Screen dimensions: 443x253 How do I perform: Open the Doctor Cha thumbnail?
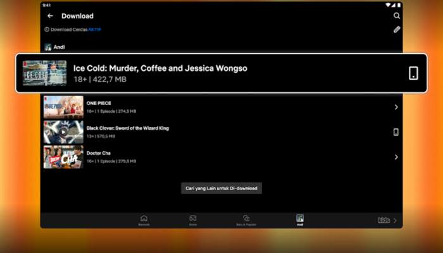click(x=63, y=157)
